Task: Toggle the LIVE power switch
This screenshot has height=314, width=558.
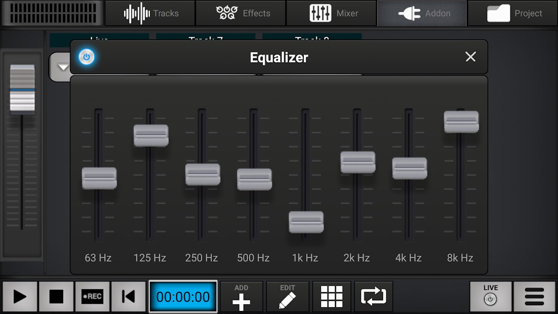Action: [x=491, y=296]
